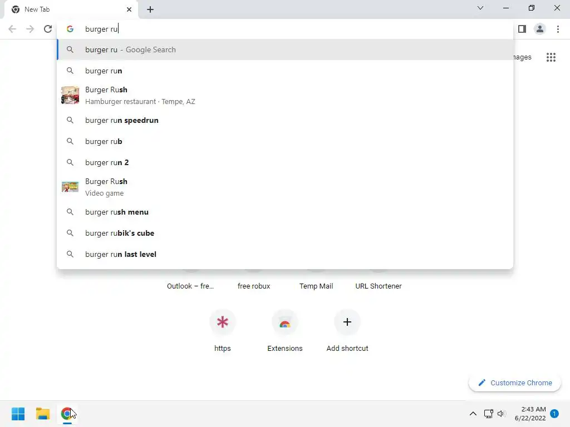This screenshot has width=570, height=427.
Task: Select the New Tab tab
Action: pyautogui.click(x=71, y=9)
